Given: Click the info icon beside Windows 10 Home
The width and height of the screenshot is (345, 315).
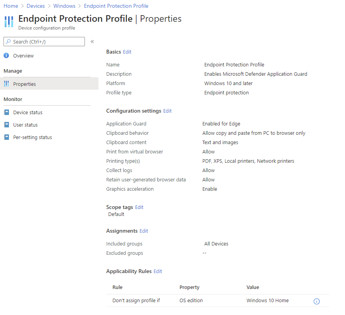Looking at the screenshot, I should 316,301.
